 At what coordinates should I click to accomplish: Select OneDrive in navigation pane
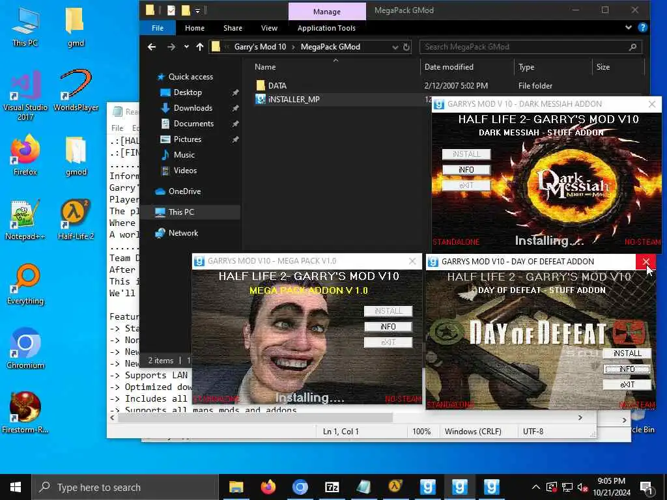184,191
